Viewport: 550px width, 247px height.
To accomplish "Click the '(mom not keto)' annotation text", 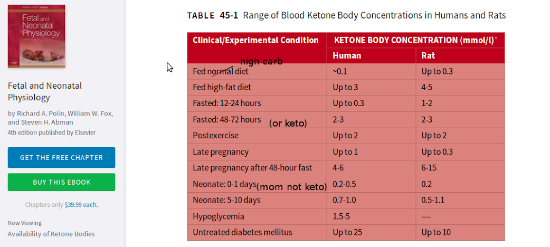I will pos(292,187).
